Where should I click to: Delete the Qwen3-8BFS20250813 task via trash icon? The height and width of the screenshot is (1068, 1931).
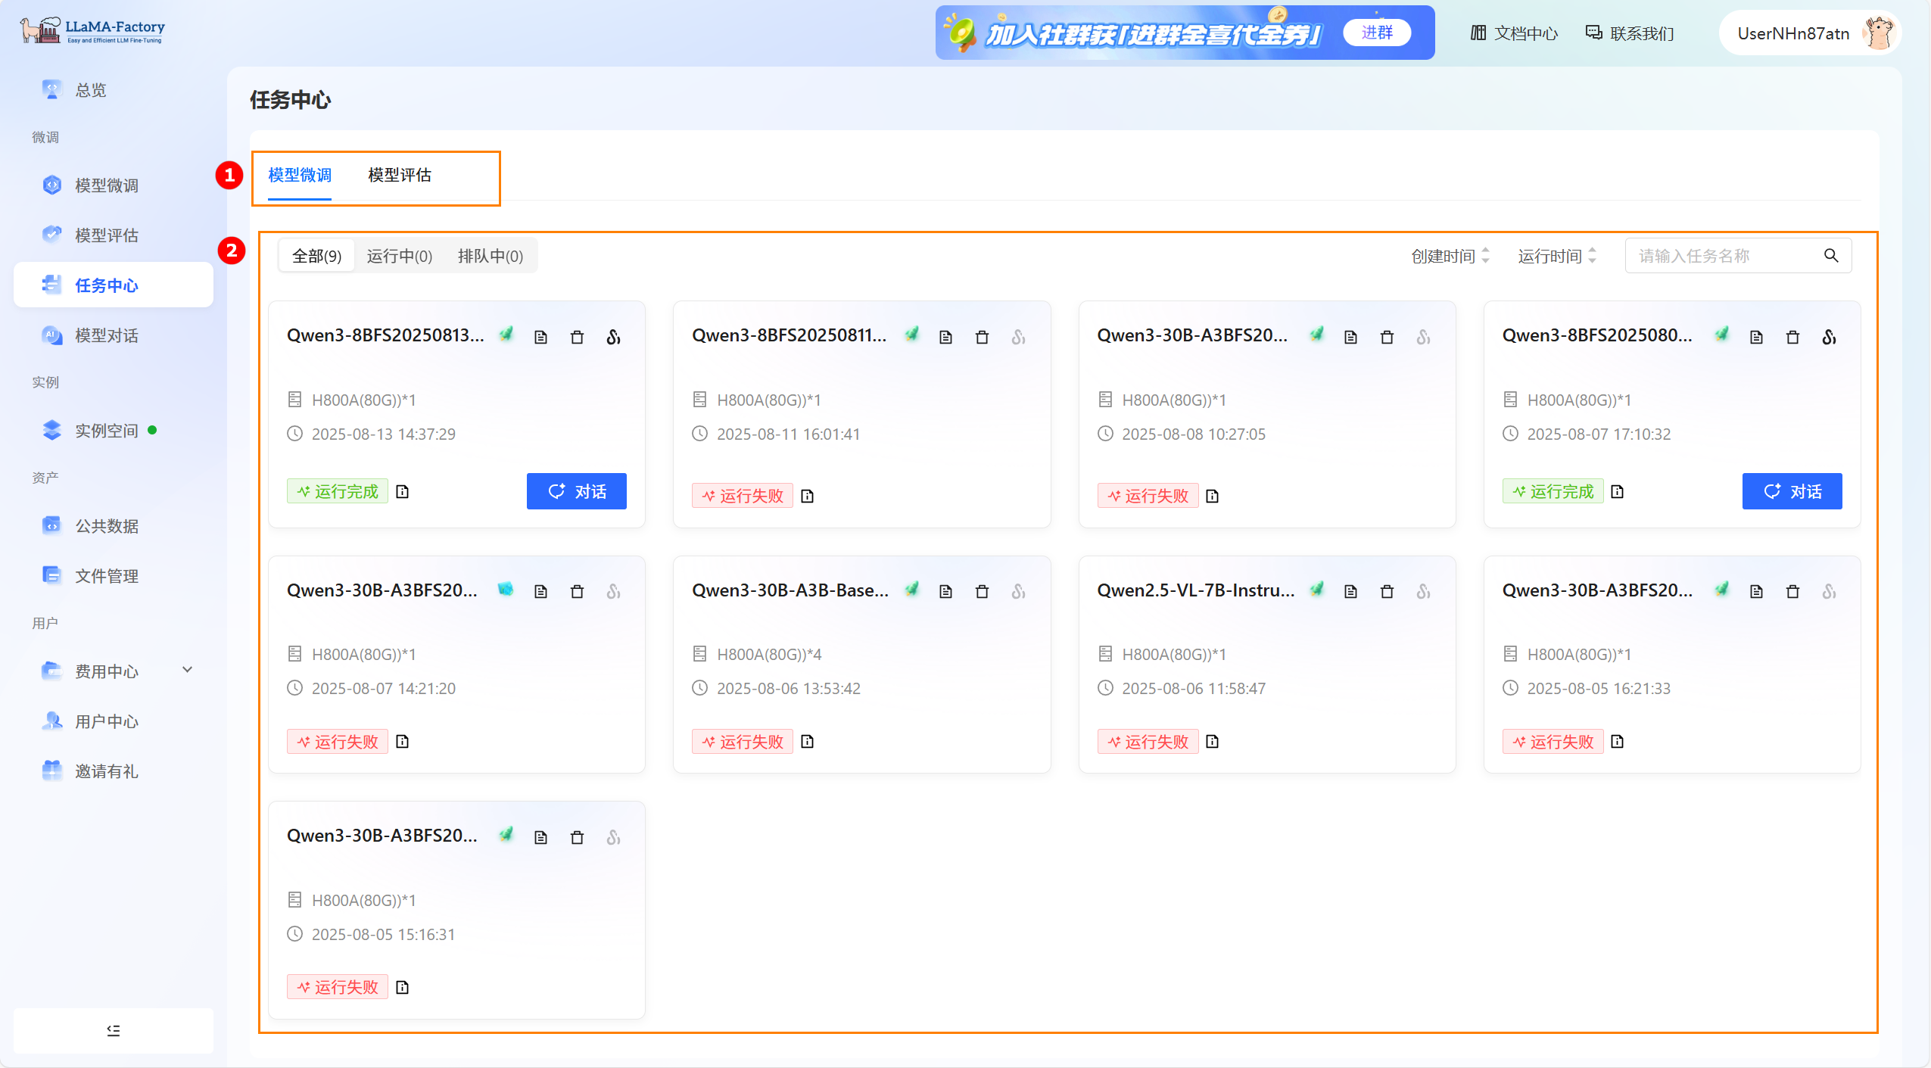(577, 337)
